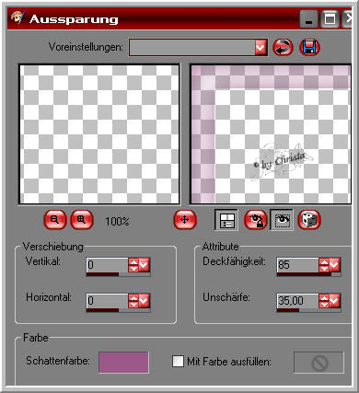Click the save preset floppy disk icon
359x393 pixels.
click(309, 48)
